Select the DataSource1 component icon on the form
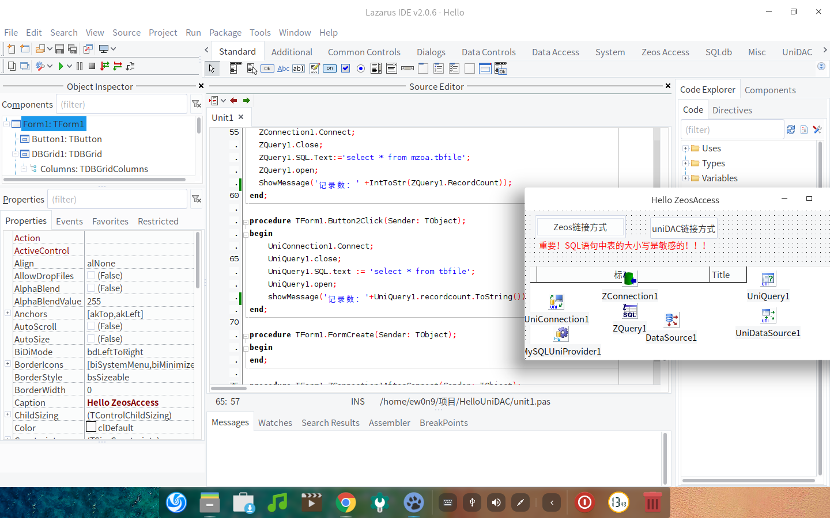 [671, 320]
